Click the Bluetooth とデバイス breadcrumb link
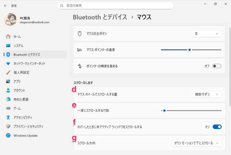Screen dimensions: 231x155 coord(100,17)
